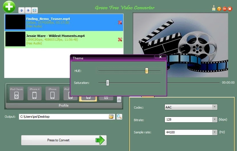Image resolution: width=237 pixels, height=151 pixels.
Task: Choose the iPod Classic profile
Action: tap(16, 93)
